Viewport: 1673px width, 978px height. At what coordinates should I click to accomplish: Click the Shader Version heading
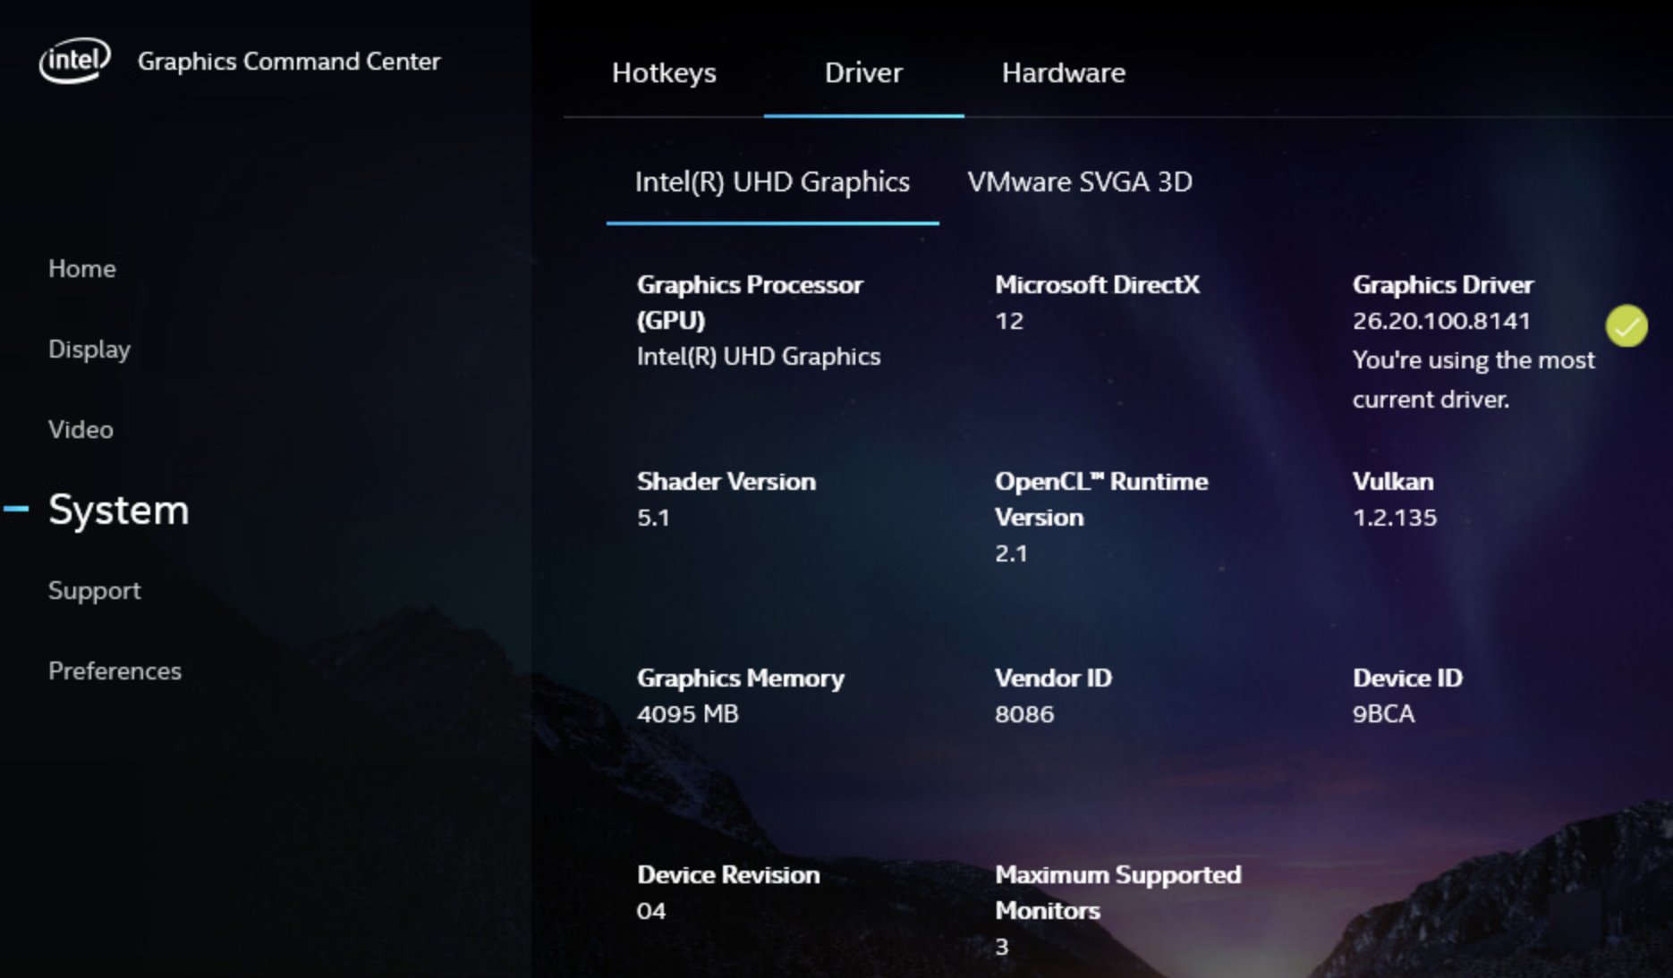point(726,482)
